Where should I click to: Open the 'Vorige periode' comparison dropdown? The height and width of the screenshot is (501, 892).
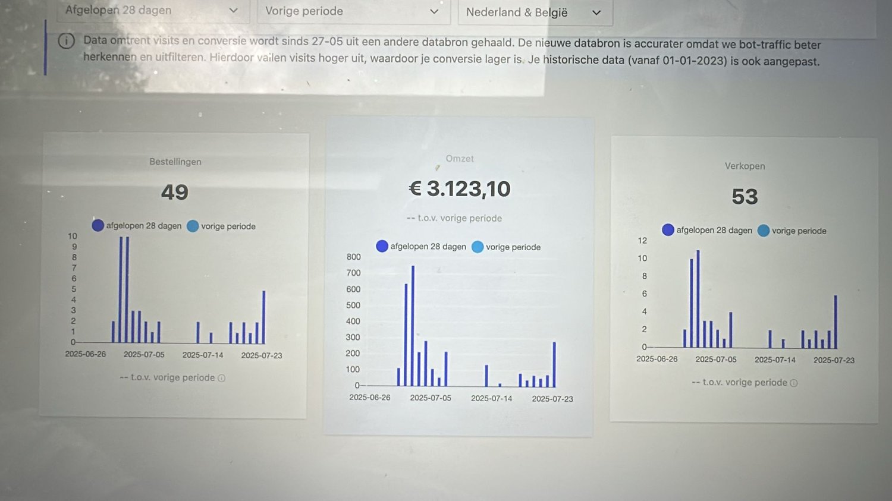[x=353, y=11]
